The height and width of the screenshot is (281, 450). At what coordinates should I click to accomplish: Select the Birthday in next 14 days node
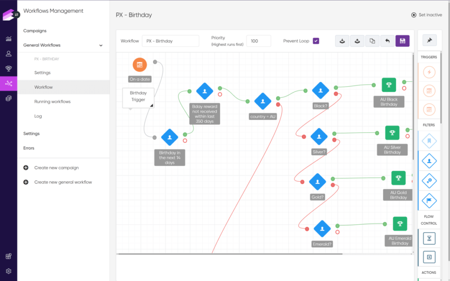170,137
